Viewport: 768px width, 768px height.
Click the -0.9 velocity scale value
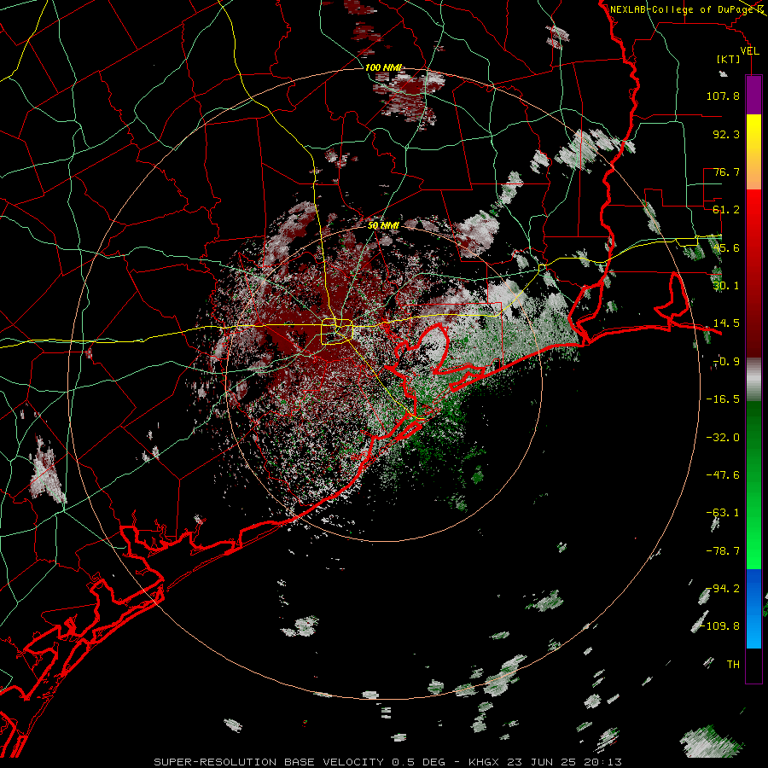click(x=726, y=362)
